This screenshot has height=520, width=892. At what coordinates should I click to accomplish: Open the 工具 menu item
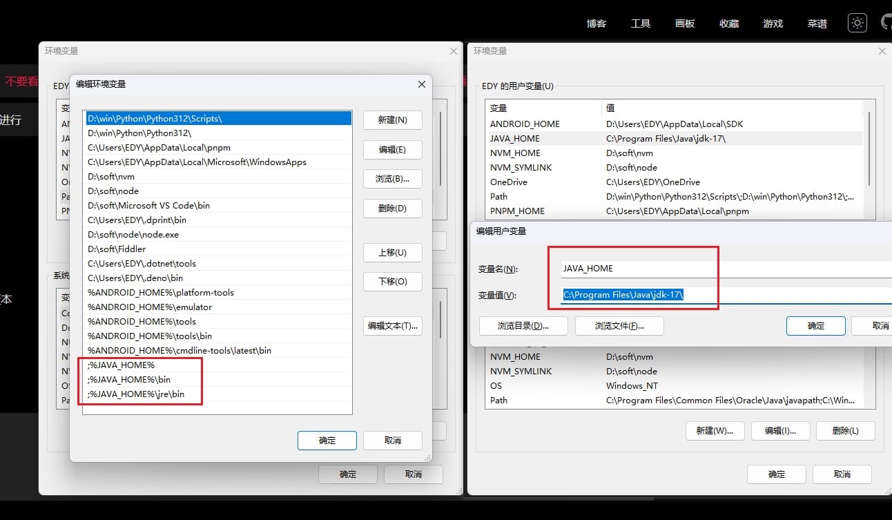(641, 23)
